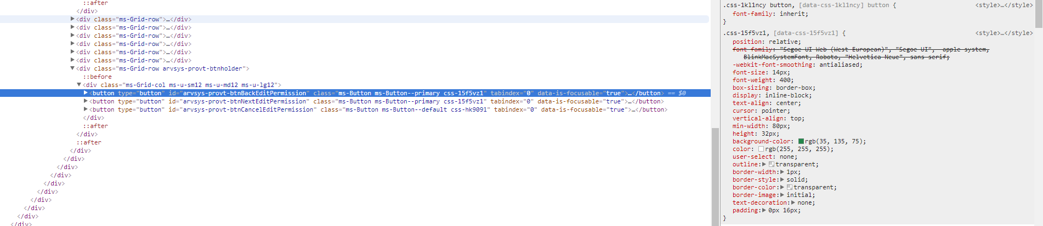1043x226 pixels.
Task: Open the border-color transparent swatch
Action: (x=790, y=187)
